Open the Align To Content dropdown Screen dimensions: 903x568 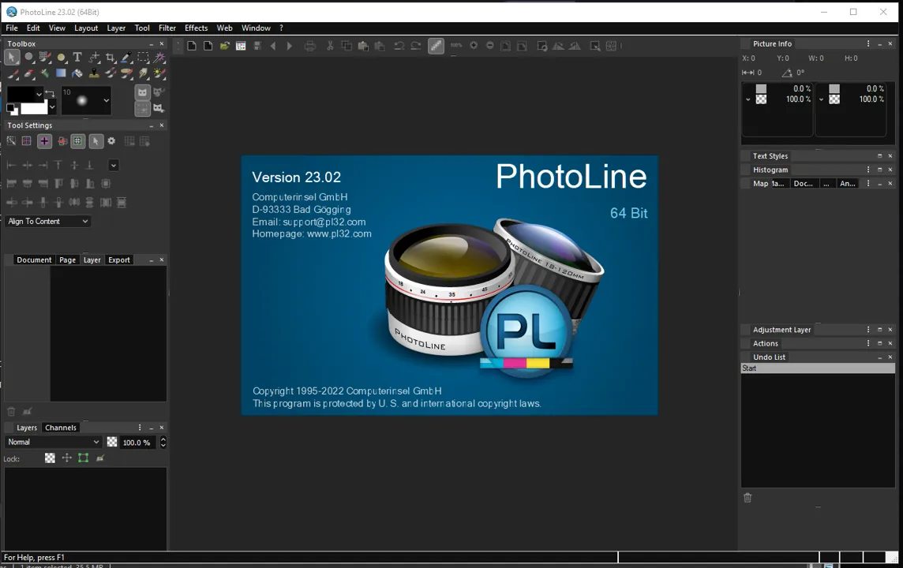tap(48, 221)
